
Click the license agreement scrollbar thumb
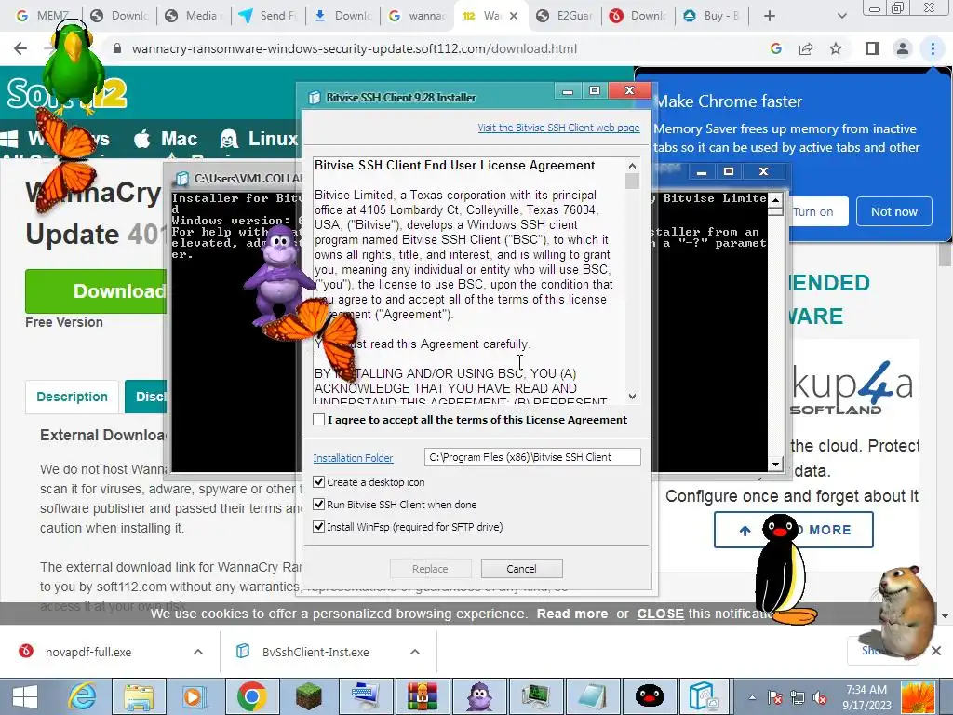pyautogui.click(x=632, y=182)
